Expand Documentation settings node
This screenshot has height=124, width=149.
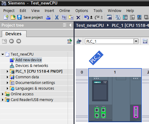coord(7,83)
